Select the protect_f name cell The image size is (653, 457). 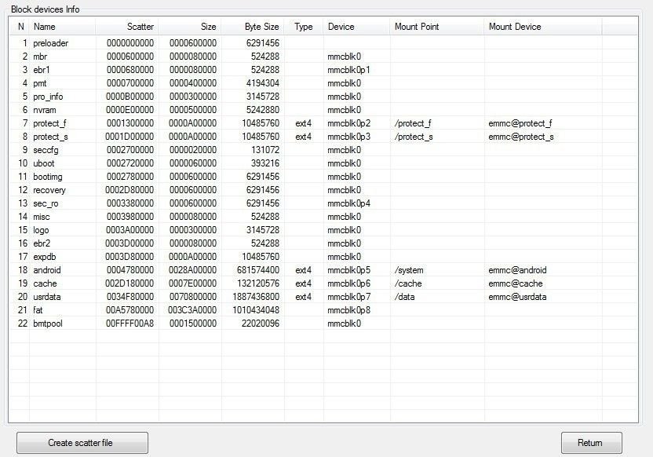(x=49, y=123)
